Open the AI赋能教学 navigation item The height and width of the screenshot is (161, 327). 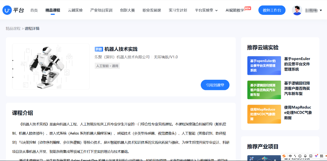[x=235, y=10]
